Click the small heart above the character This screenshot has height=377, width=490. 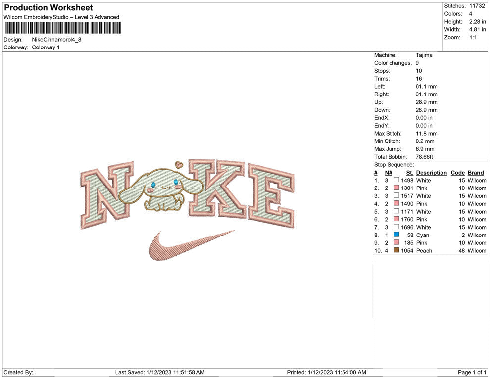coord(179,164)
